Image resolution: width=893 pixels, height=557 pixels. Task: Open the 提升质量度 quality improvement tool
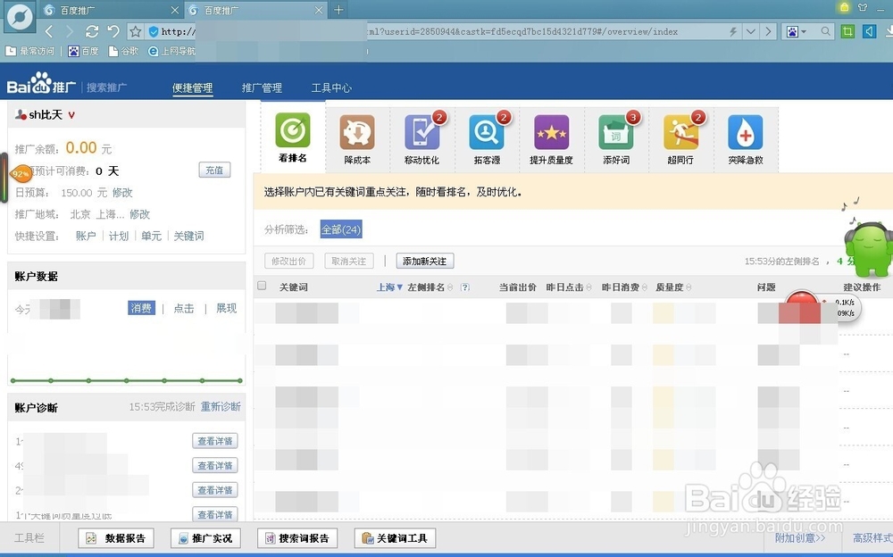(552, 134)
